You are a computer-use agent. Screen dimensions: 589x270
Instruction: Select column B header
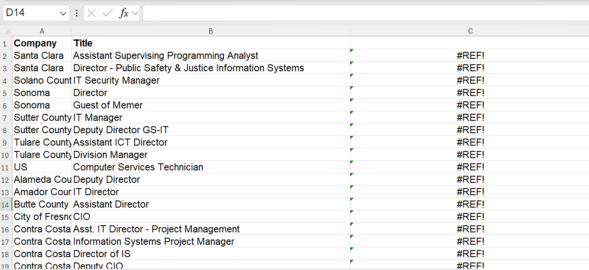(211, 31)
